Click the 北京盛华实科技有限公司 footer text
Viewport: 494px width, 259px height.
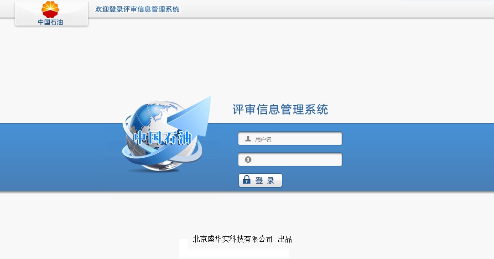233,239
